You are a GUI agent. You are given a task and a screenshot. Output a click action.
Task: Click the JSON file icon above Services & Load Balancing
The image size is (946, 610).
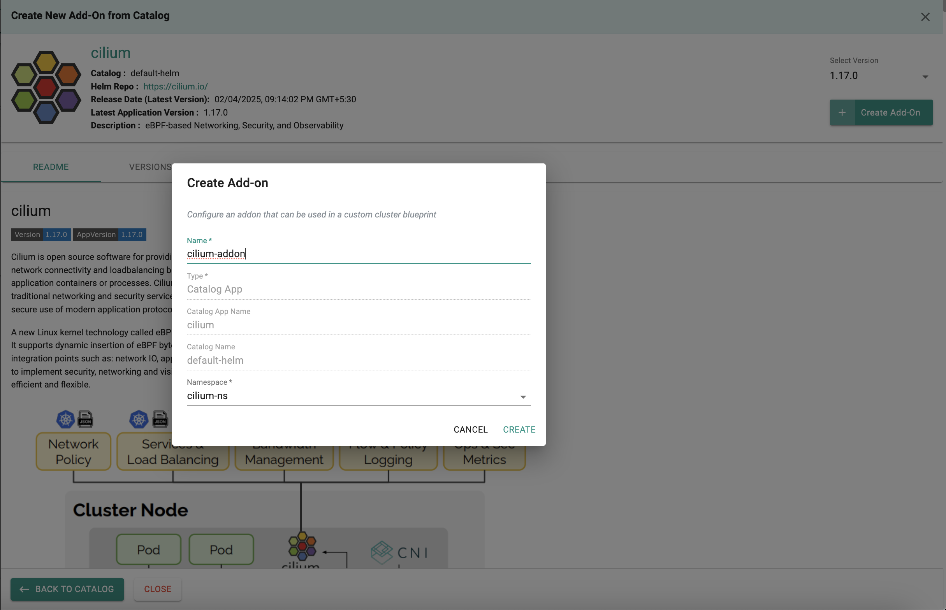coord(160,419)
